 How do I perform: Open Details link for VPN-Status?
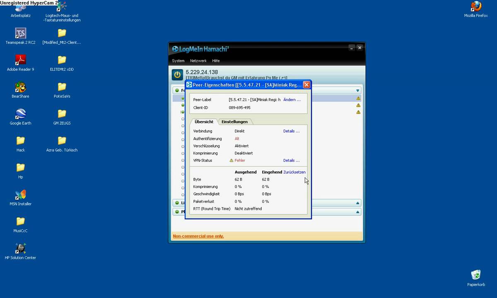pyautogui.click(x=291, y=161)
